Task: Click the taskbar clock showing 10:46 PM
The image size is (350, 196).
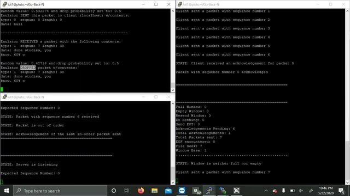Action: tap(326, 191)
